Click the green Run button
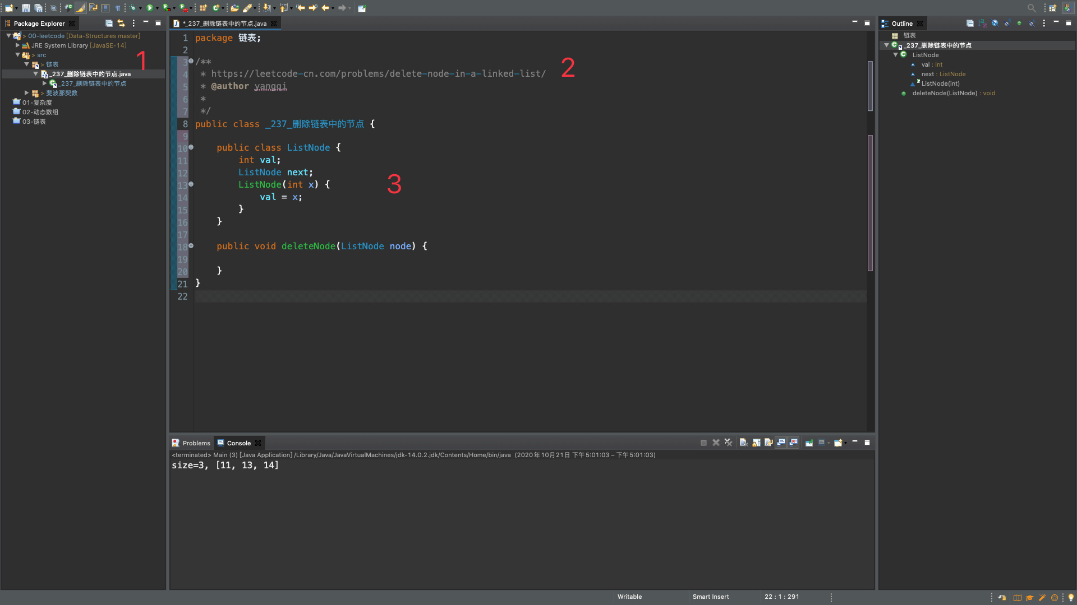 150,8
